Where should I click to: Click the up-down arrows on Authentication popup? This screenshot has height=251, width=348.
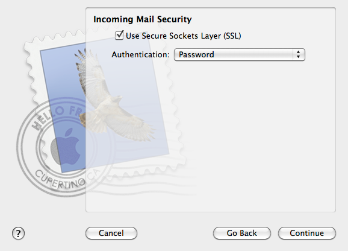coord(298,54)
